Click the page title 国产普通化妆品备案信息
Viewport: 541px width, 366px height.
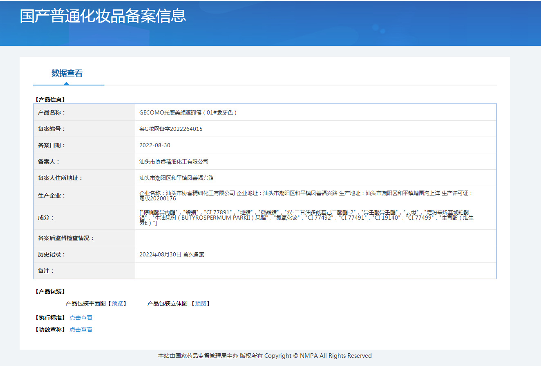tap(103, 16)
